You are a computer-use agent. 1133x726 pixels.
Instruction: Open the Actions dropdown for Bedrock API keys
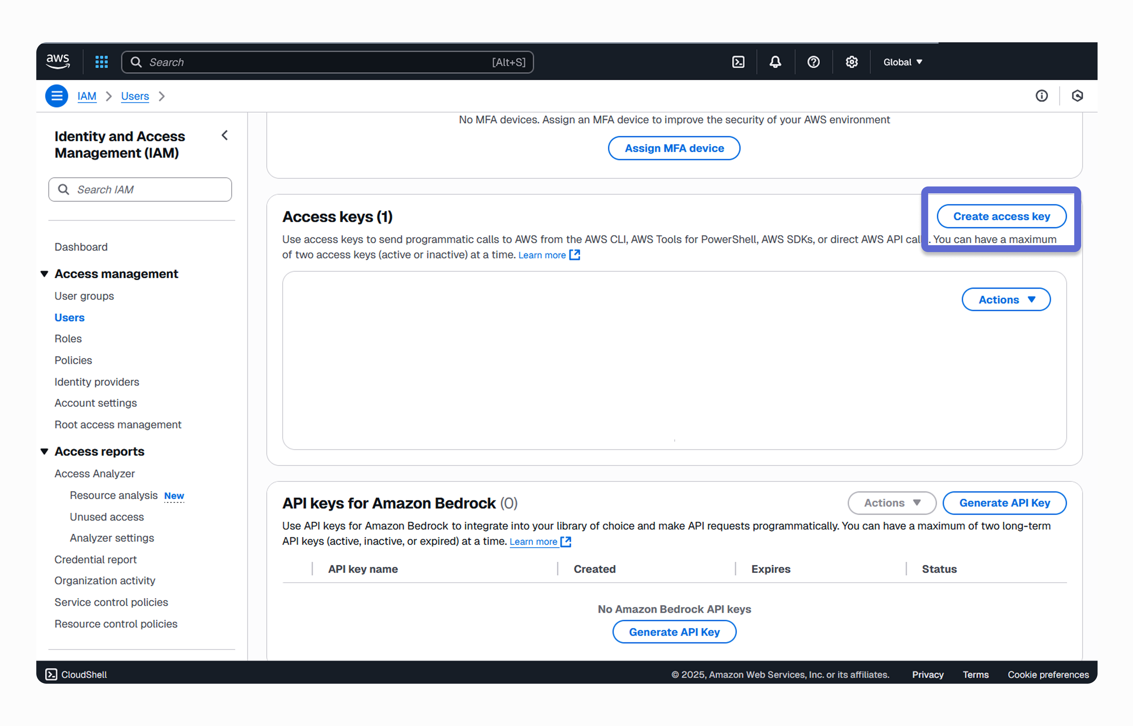click(892, 503)
